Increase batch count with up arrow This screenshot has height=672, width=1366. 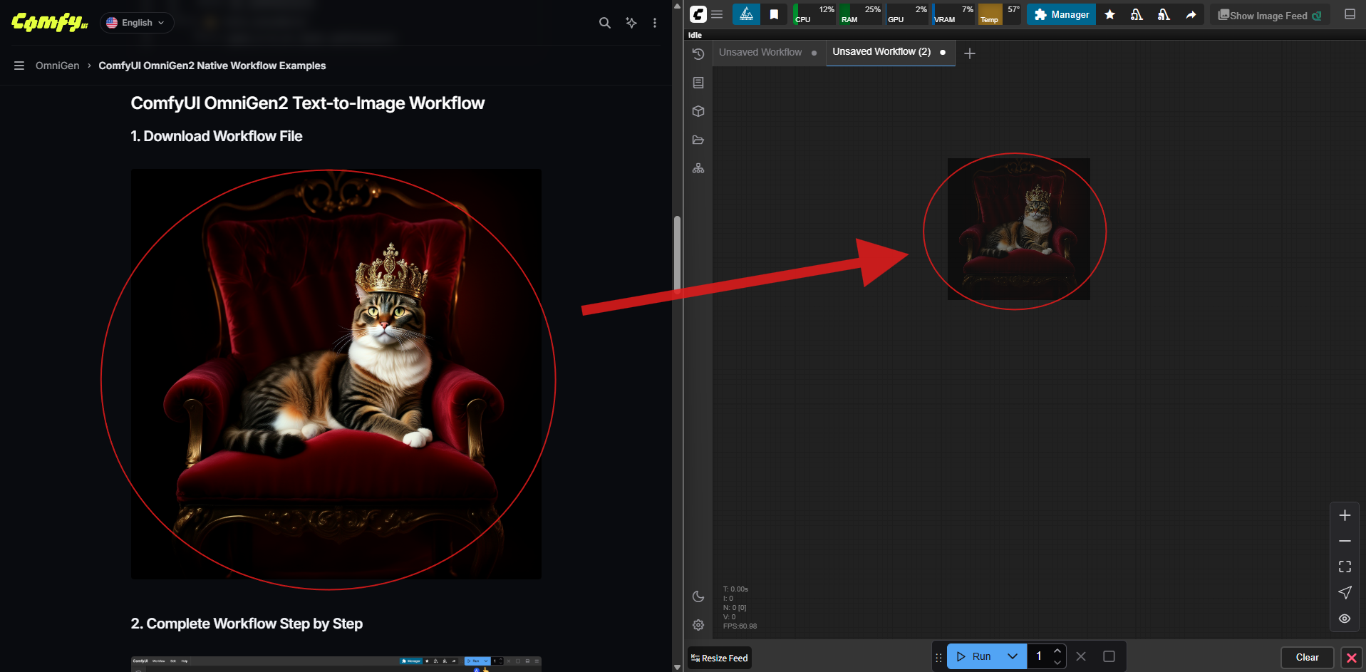pyautogui.click(x=1057, y=651)
